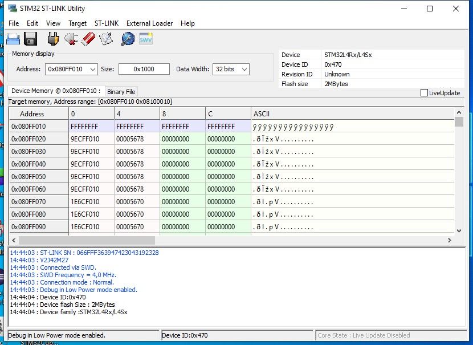Select row address 0x080FF040

click(x=39, y=164)
